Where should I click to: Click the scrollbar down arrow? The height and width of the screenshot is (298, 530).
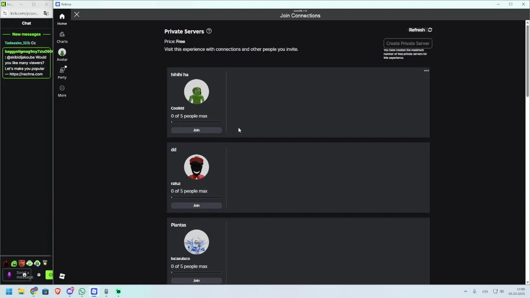tap(528, 282)
